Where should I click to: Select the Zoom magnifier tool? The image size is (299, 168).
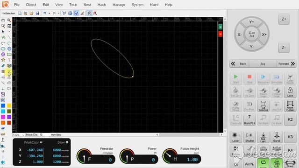[9, 20]
